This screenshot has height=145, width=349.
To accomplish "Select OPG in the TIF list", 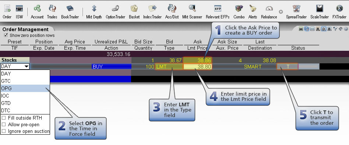I will pyautogui.click(x=25, y=88).
